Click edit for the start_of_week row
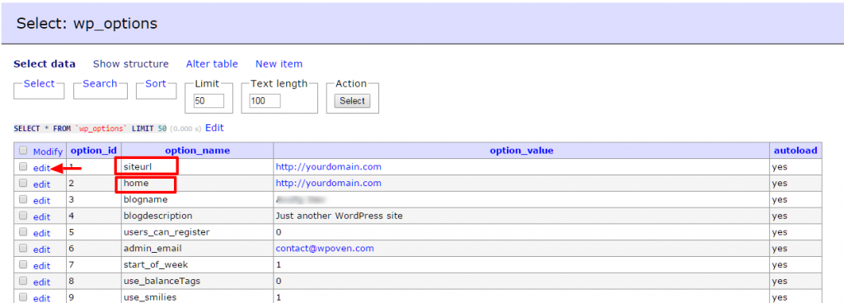This screenshot has width=844, height=303. coord(41,266)
